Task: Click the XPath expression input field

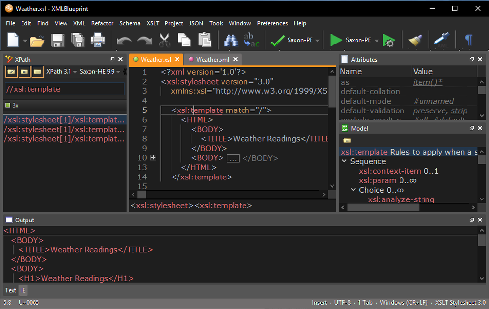Action: pos(64,89)
